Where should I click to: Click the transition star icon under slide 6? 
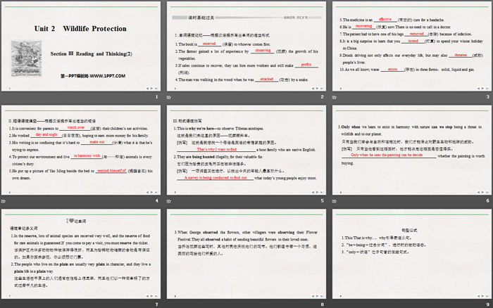coord(335,201)
